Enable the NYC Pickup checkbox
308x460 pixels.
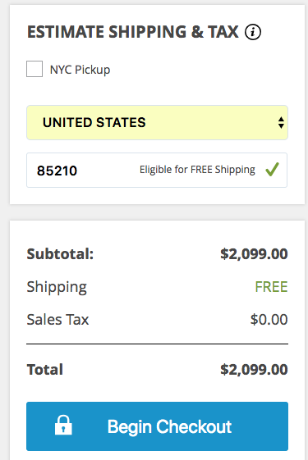[x=34, y=69]
